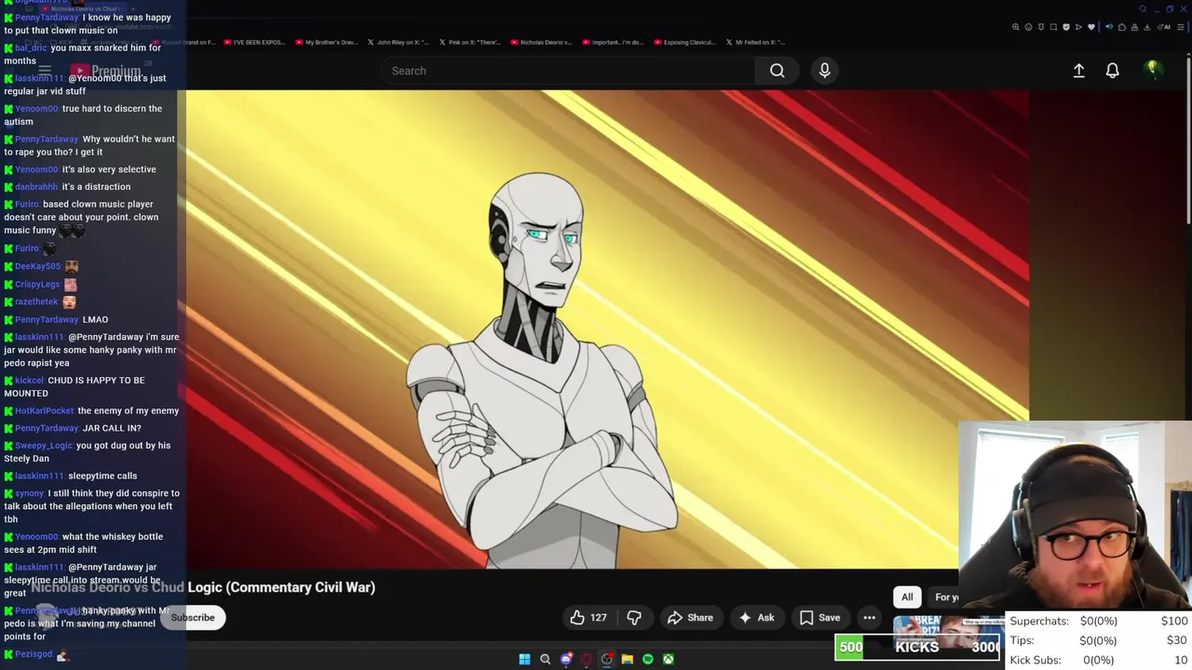Open Discord from the taskbar
This screenshot has height=670, width=1192.
click(x=565, y=659)
